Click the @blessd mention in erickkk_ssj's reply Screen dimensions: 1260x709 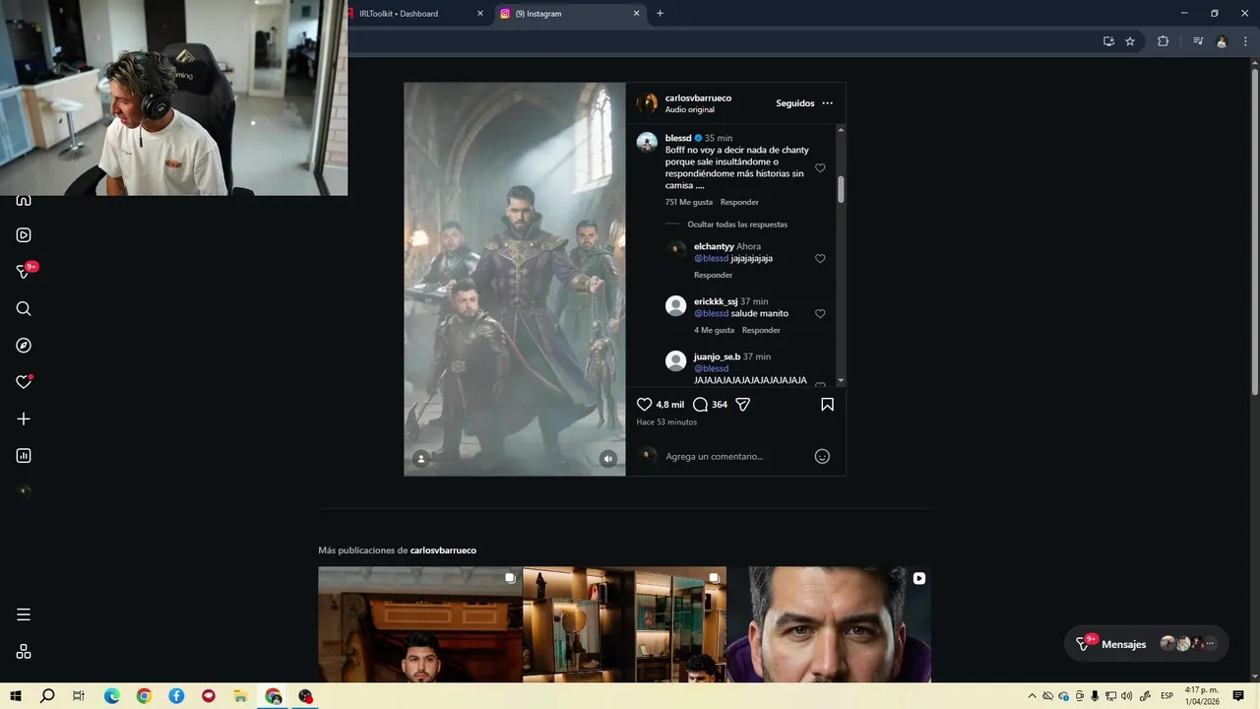(x=711, y=313)
